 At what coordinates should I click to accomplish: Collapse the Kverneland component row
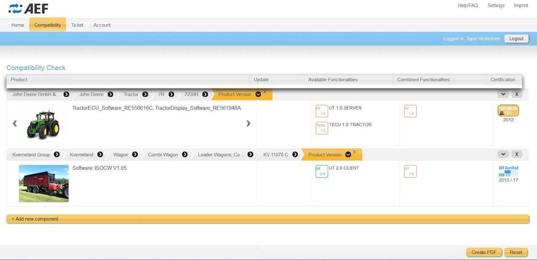(503, 154)
